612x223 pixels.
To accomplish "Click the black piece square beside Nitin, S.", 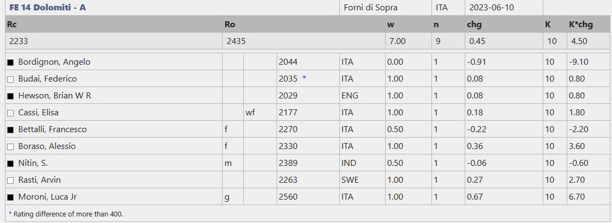I will point(10,164).
